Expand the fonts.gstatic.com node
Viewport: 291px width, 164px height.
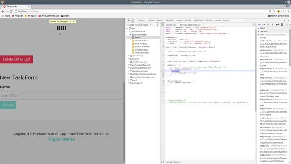coord(129,71)
